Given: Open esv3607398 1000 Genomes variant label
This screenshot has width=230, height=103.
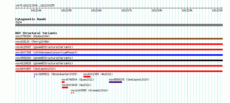Looking at the screenshot, I should point(47,52).
